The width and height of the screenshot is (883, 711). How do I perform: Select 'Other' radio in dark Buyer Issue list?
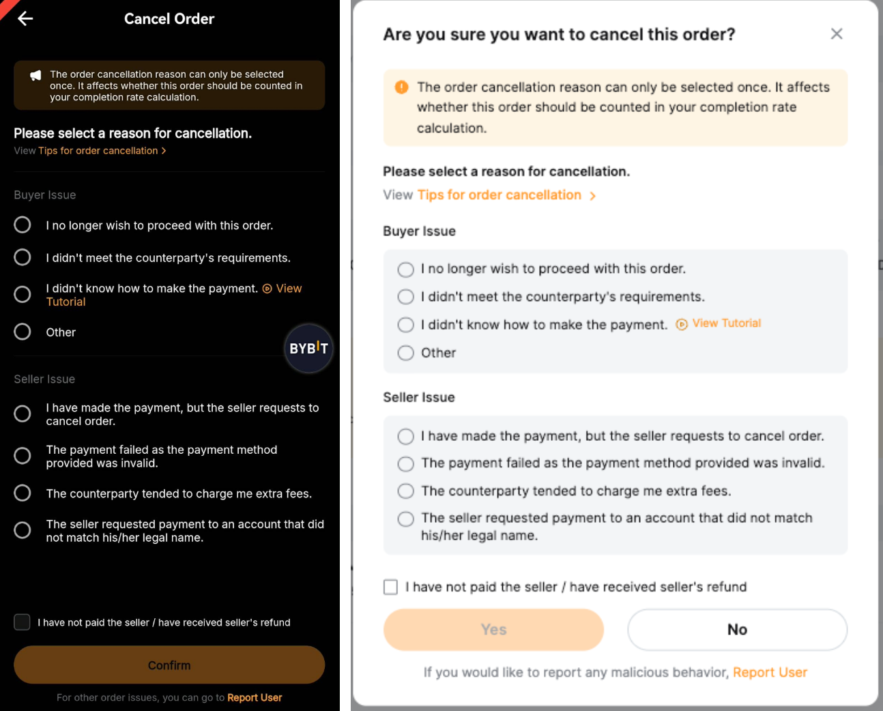pos(23,332)
